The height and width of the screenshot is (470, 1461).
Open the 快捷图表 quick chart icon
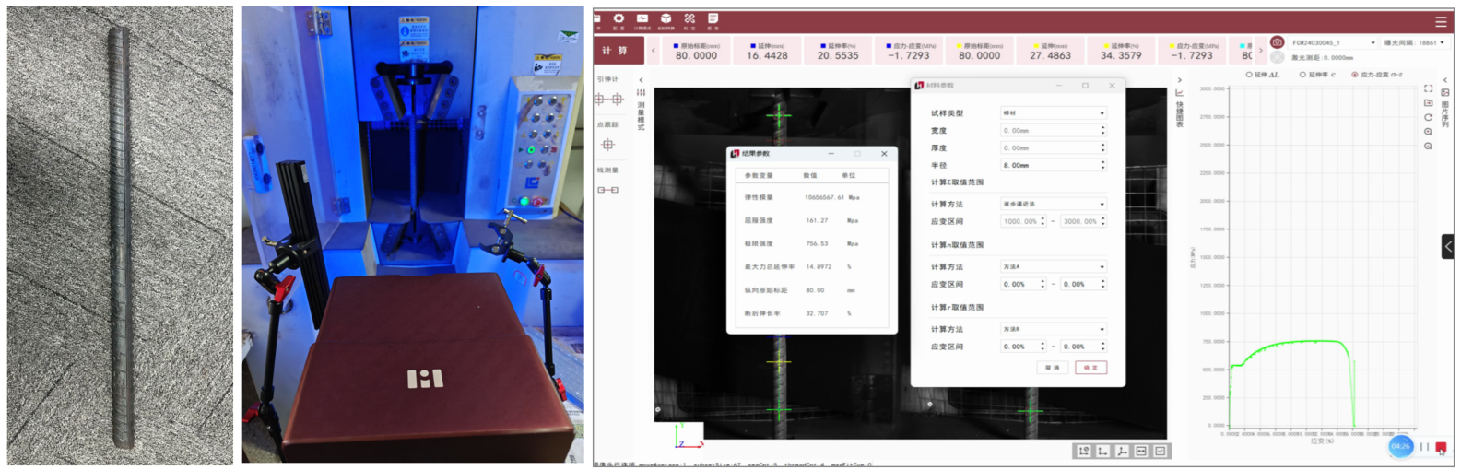click(x=1179, y=93)
